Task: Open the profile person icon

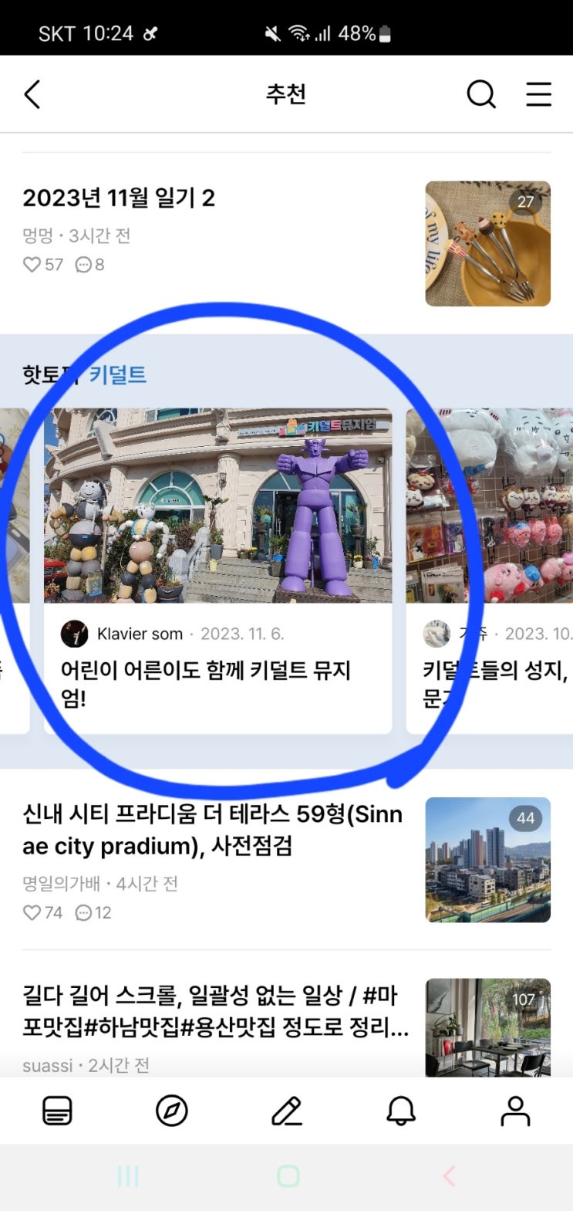Action: (x=515, y=1111)
